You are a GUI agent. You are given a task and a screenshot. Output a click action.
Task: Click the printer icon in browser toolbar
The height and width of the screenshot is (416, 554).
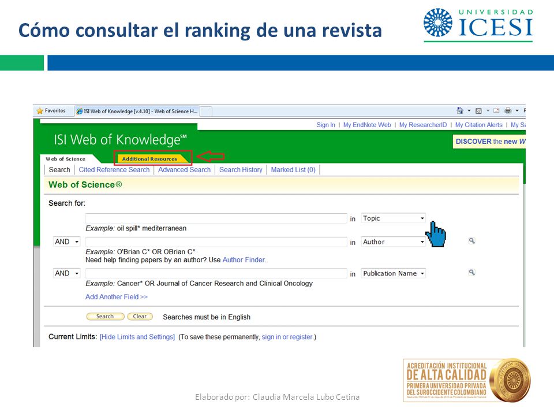pos(508,111)
